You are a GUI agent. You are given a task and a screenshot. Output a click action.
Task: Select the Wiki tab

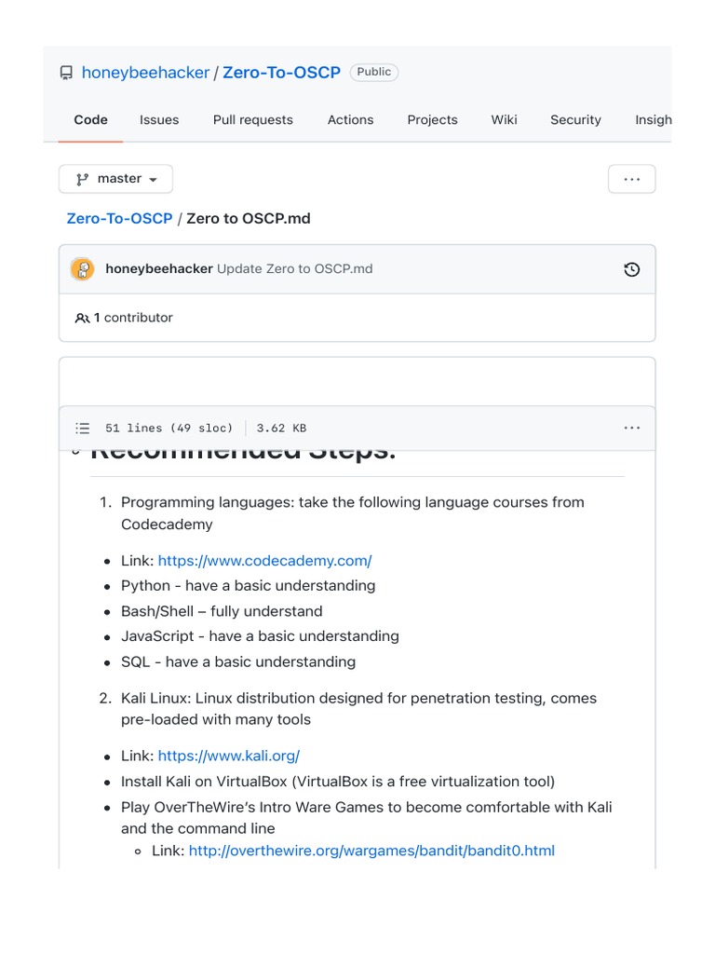[x=504, y=120]
